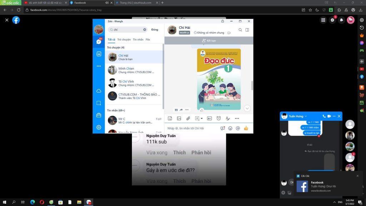
Task: Open Zalo settings gear icon
Action: point(99,127)
